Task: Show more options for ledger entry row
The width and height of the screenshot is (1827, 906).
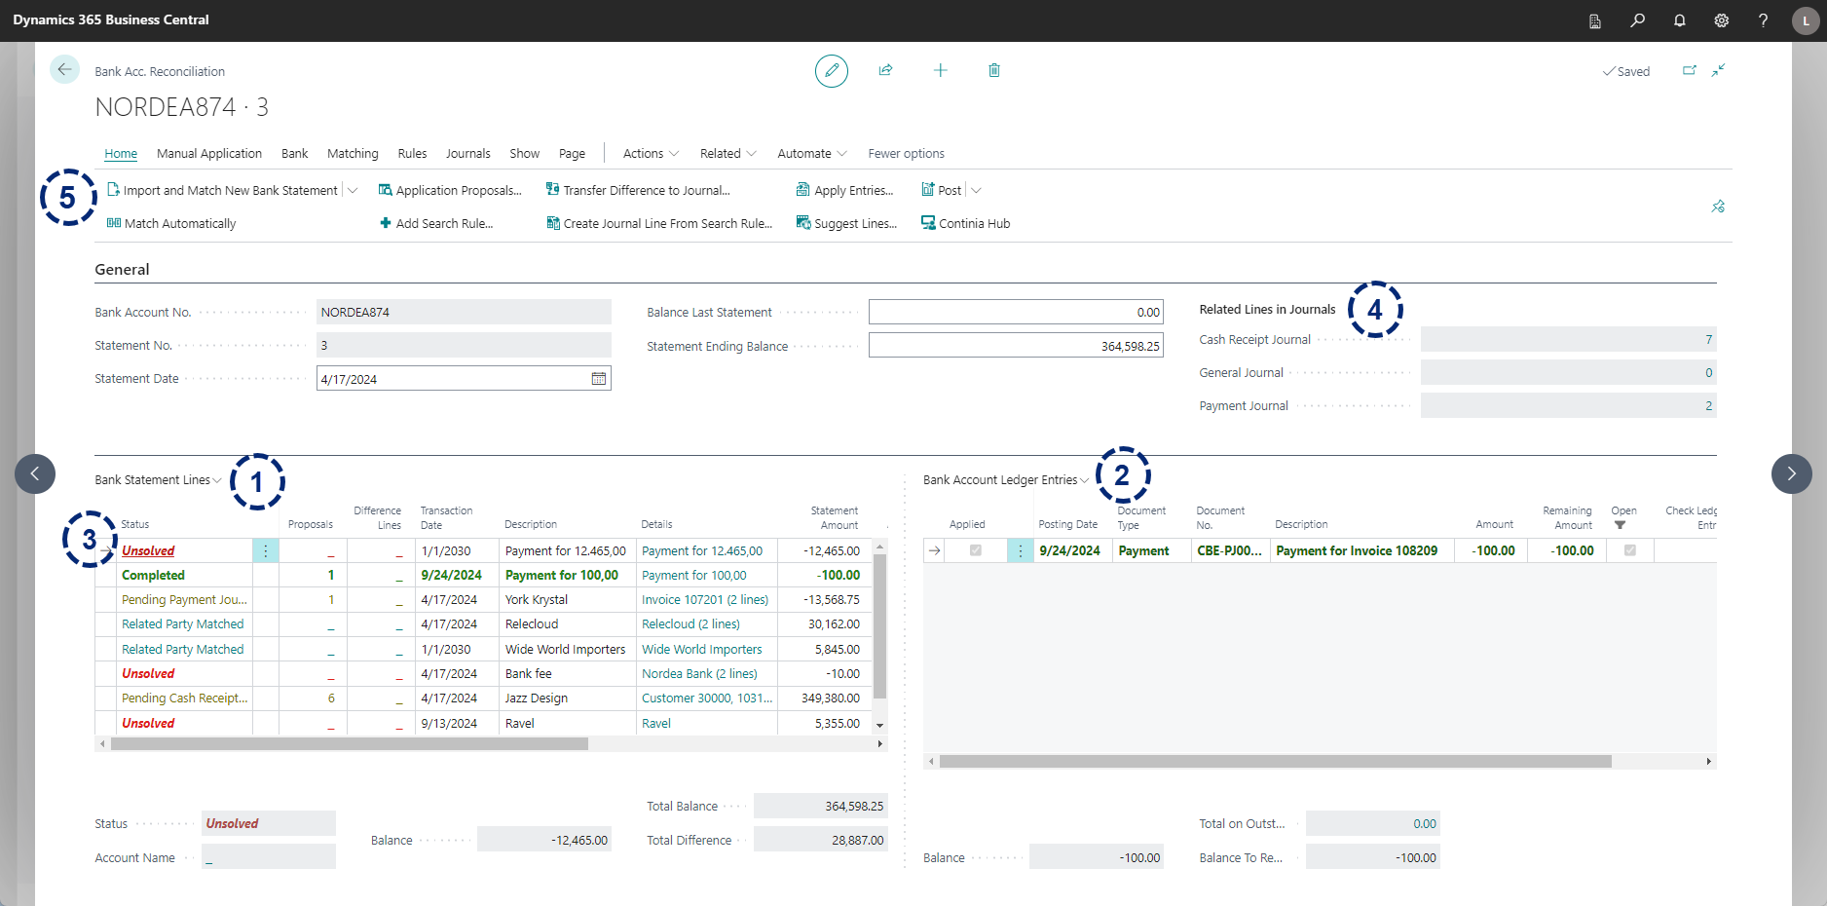Action: click(1020, 550)
